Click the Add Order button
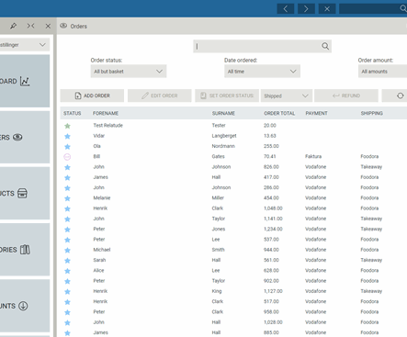Image resolution: width=407 pixels, height=337 pixels. pyautogui.click(x=92, y=95)
